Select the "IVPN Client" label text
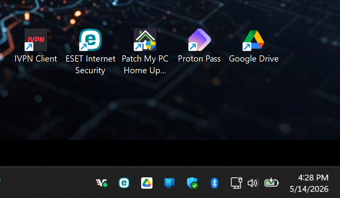 pyautogui.click(x=36, y=59)
